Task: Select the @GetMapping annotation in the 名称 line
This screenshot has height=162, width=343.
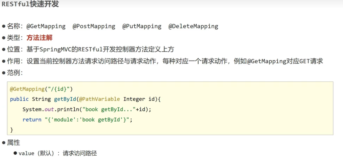Action: (x=46, y=26)
